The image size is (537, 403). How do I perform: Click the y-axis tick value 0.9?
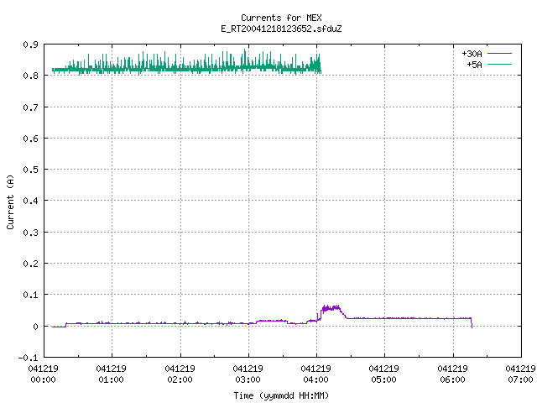30,44
